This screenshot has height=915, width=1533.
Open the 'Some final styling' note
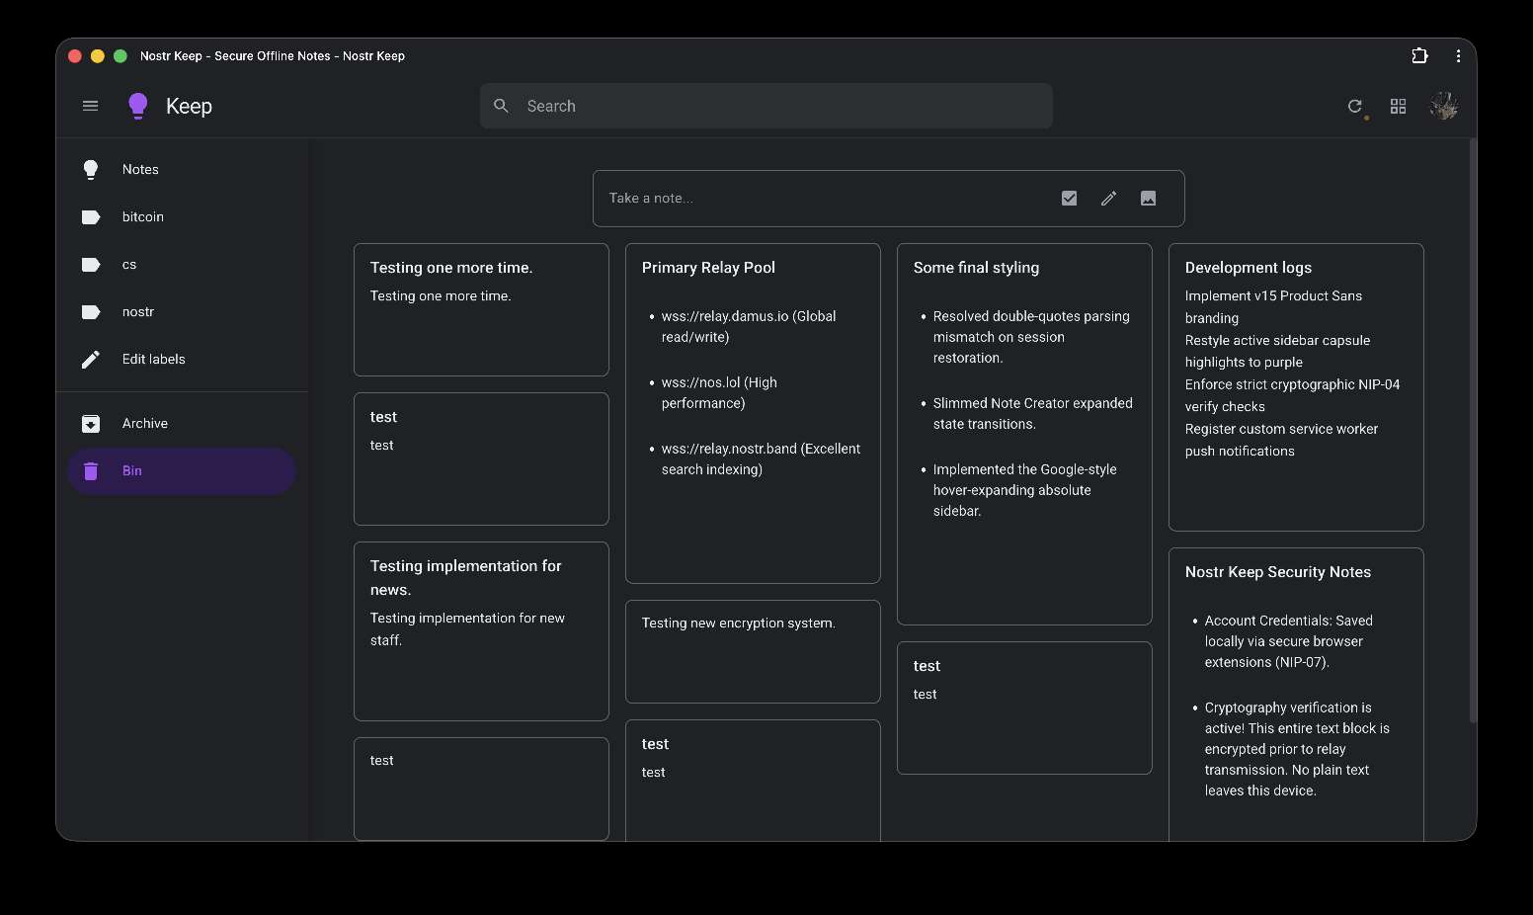pos(1024,434)
